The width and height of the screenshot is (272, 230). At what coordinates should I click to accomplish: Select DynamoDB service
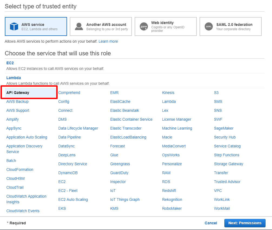pyautogui.click(x=68, y=173)
